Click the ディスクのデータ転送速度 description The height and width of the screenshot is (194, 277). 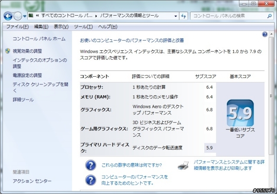point(158,148)
